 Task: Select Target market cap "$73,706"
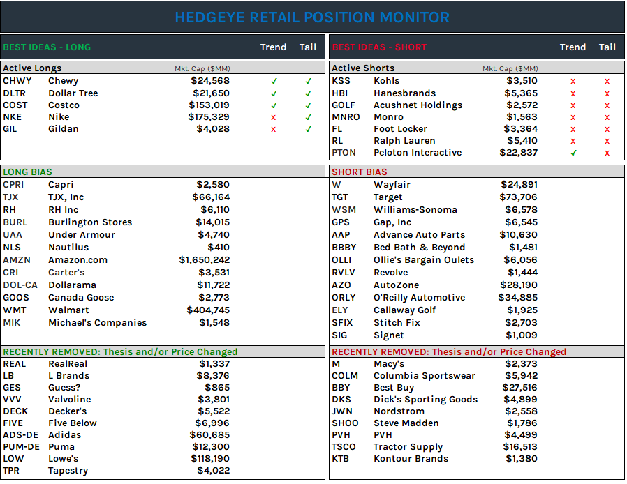[x=519, y=197]
